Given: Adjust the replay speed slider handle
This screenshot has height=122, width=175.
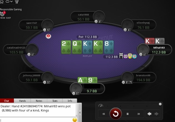Looking at the screenshot, I should pos(160,104).
